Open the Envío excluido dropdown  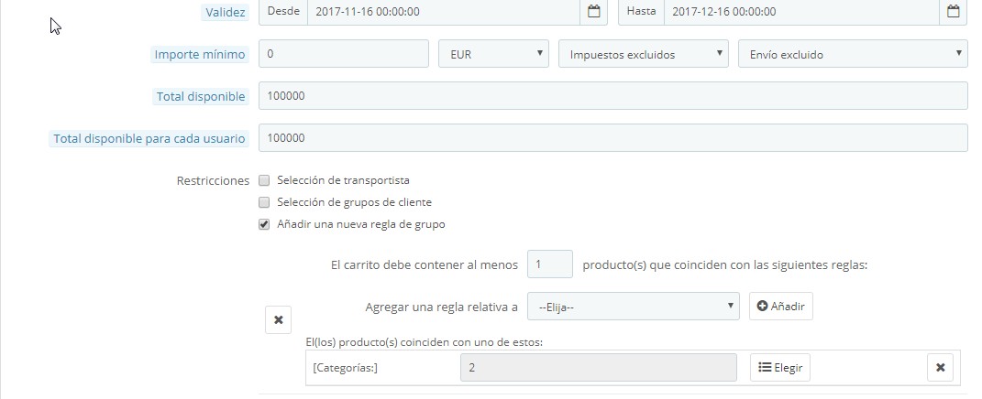[853, 54]
